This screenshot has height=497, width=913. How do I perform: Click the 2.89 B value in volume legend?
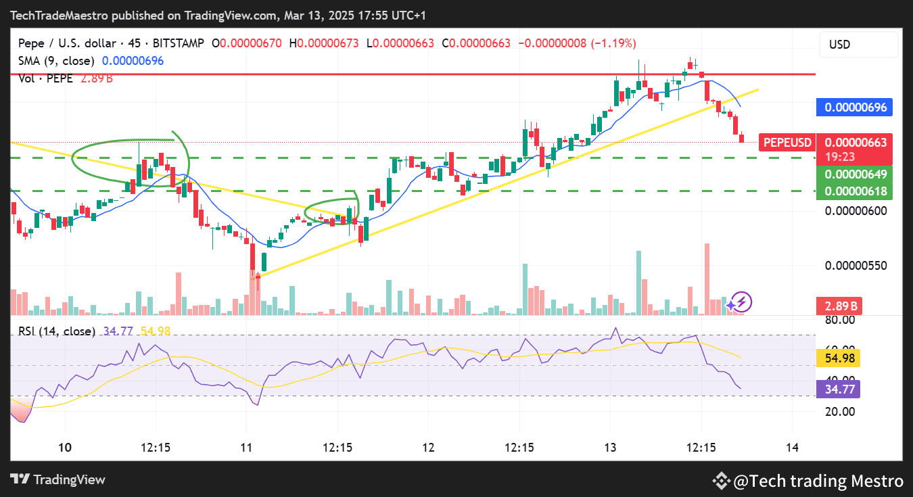(x=97, y=78)
